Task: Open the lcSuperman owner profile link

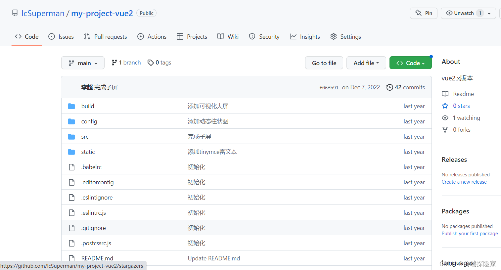Action: pyautogui.click(x=43, y=13)
